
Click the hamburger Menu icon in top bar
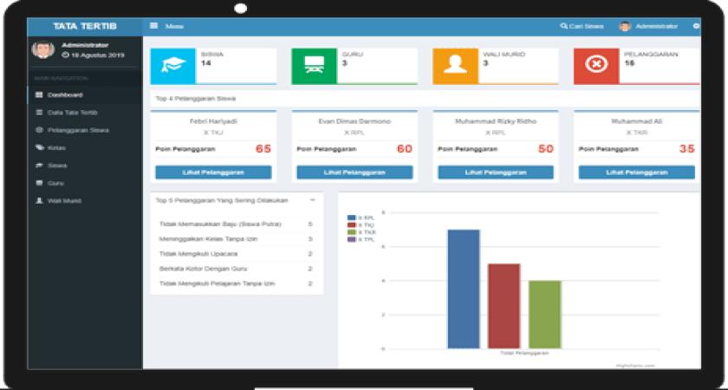(154, 27)
